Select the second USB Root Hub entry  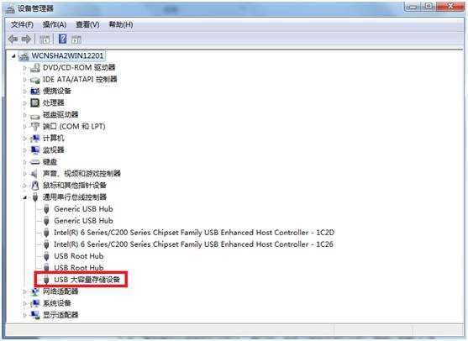coord(79,268)
